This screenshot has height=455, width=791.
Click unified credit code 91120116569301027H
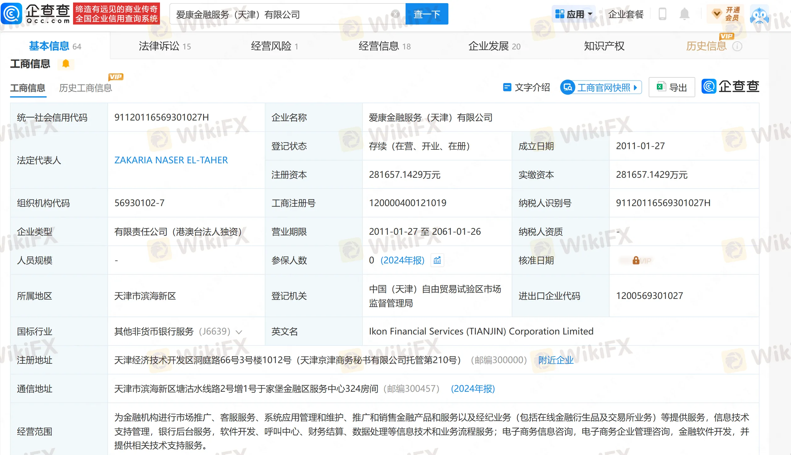[162, 117]
